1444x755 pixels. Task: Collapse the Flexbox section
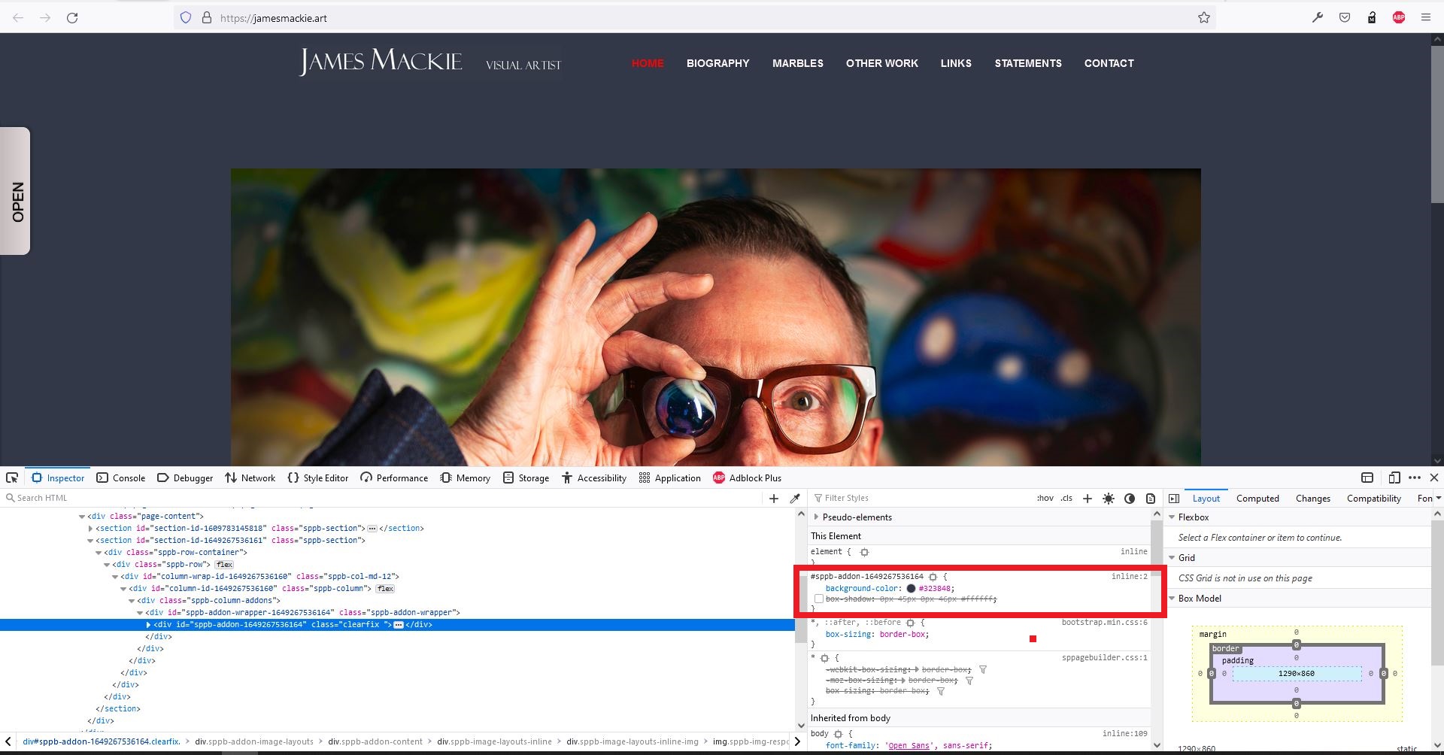coord(1172,517)
